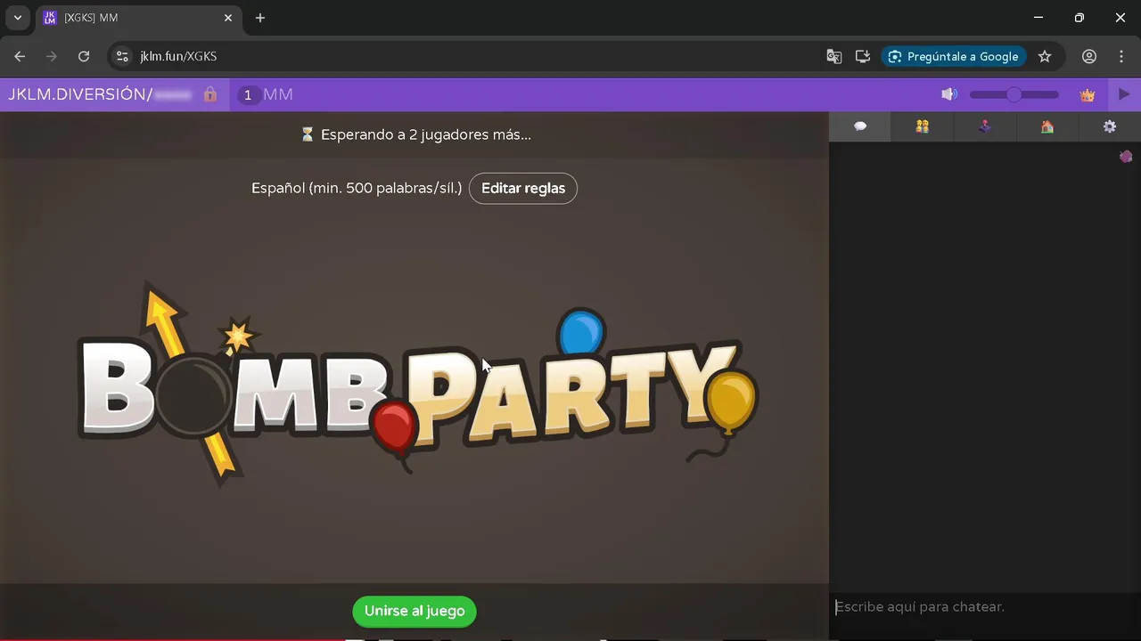This screenshot has height=641, width=1141.
Task: Open Editar reglas button
Action: 523,188
